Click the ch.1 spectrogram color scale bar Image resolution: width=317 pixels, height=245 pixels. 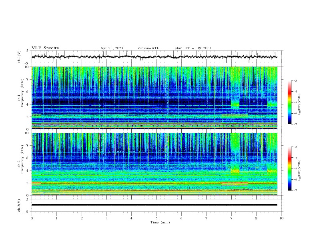coord(289,102)
